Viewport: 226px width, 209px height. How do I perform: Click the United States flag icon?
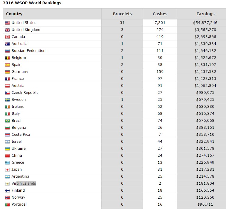[7, 23]
